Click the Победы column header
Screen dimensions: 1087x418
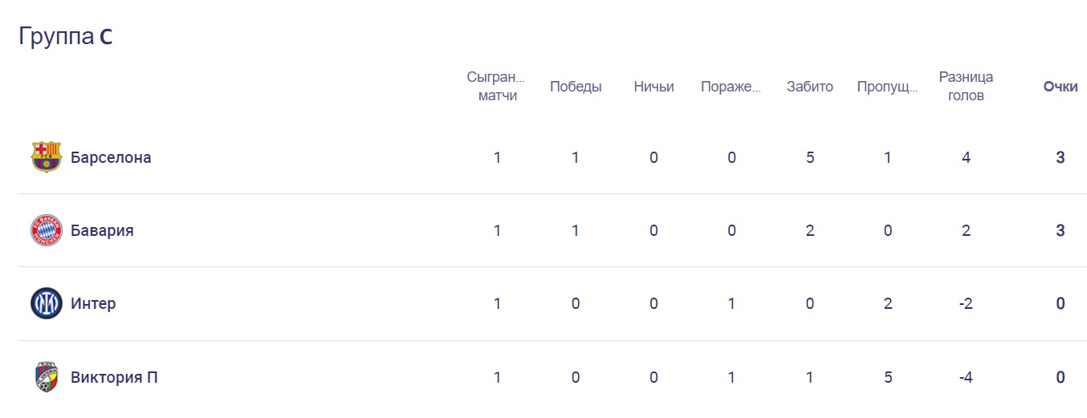click(576, 87)
